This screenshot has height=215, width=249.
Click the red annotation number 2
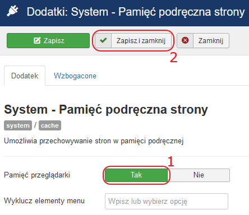[173, 58]
